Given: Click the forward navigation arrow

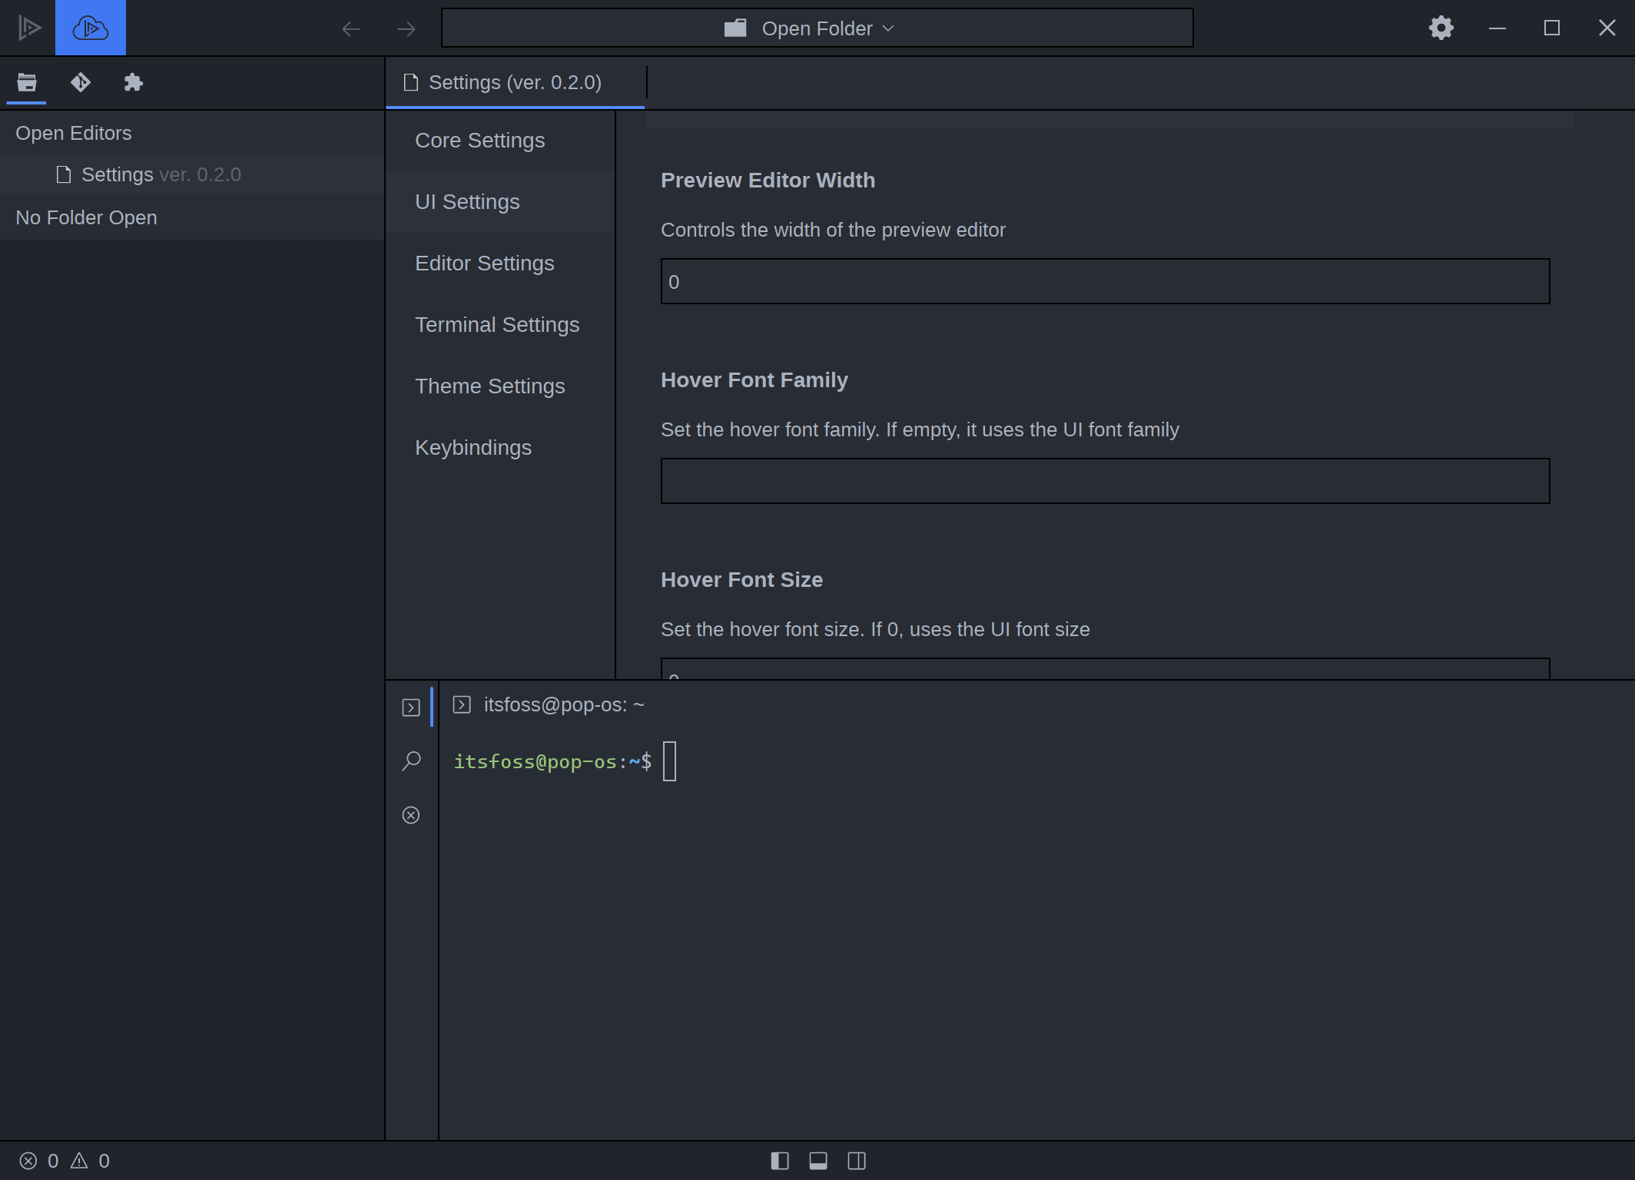Looking at the screenshot, I should (x=406, y=28).
